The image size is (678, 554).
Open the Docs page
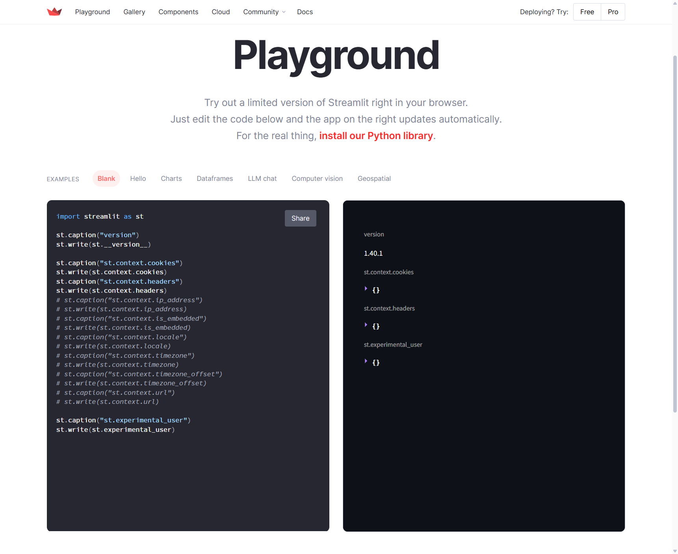pos(305,12)
